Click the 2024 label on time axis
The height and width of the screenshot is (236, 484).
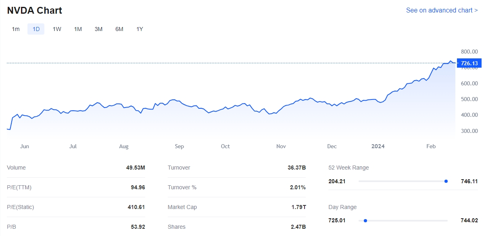[x=378, y=146]
